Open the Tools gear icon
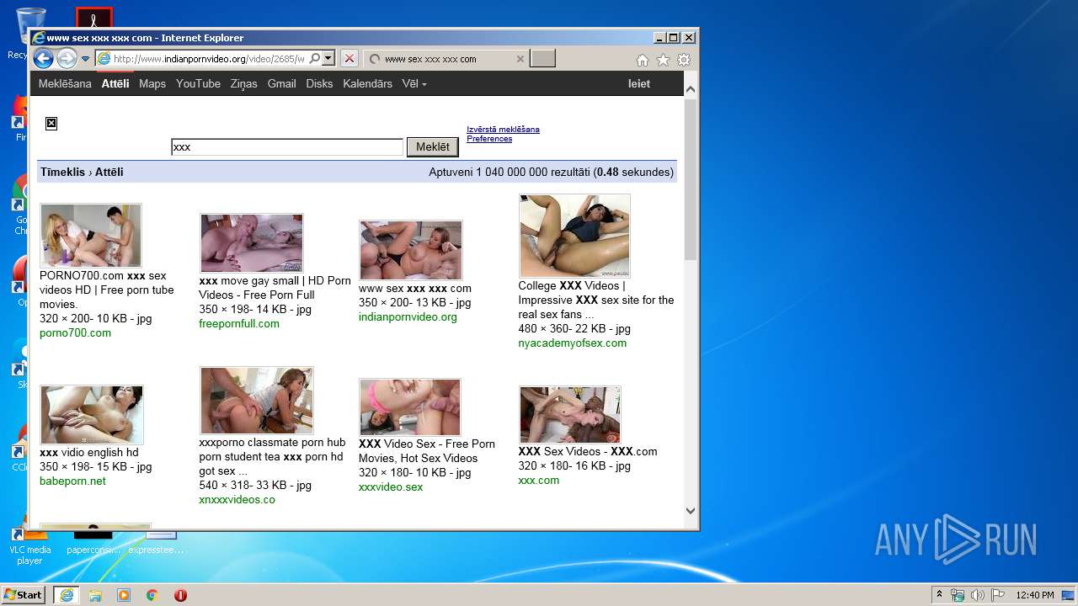Viewport: 1078px width, 606px height. coord(684,60)
